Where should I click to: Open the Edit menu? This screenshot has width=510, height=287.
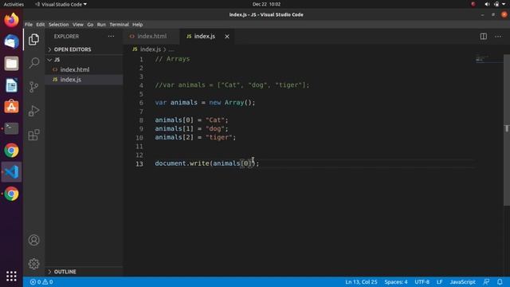point(41,25)
